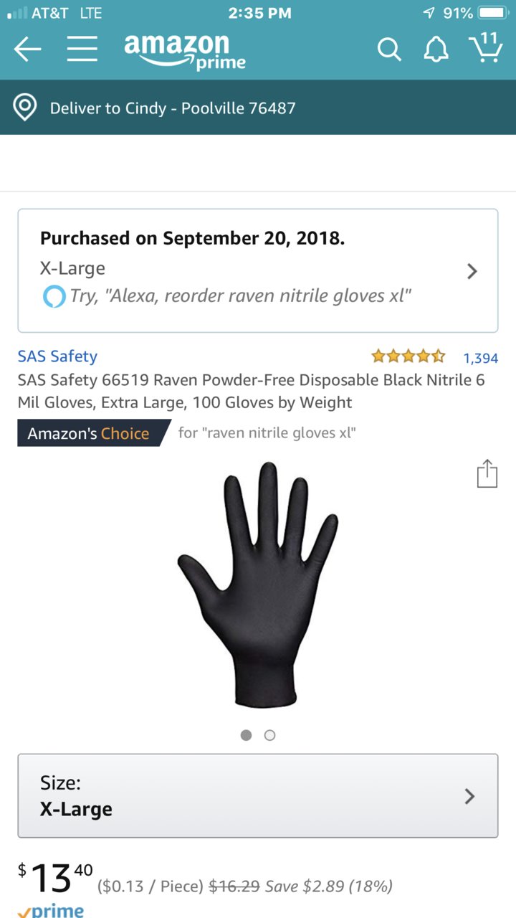The height and width of the screenshot is (918, 516).
Task: Open the Size X-Large selector
Action: click(x=258, y=795)
